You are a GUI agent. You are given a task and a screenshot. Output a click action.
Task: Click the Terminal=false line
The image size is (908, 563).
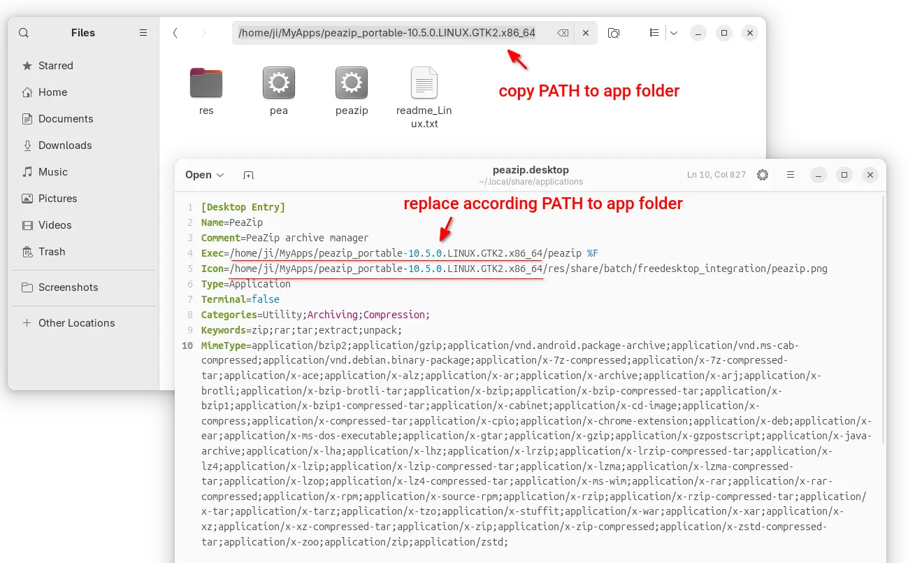tap(240, 299)
